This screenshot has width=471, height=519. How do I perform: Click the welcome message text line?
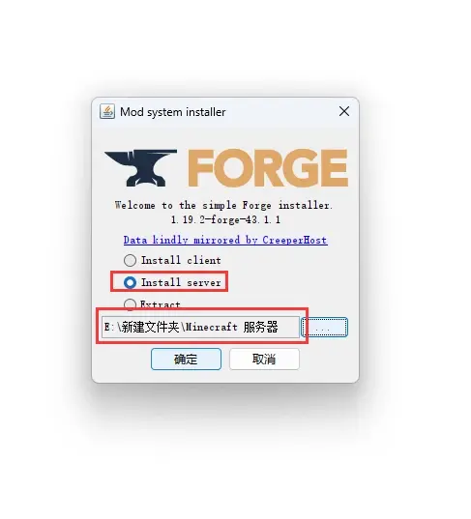(x=223, y=205)
